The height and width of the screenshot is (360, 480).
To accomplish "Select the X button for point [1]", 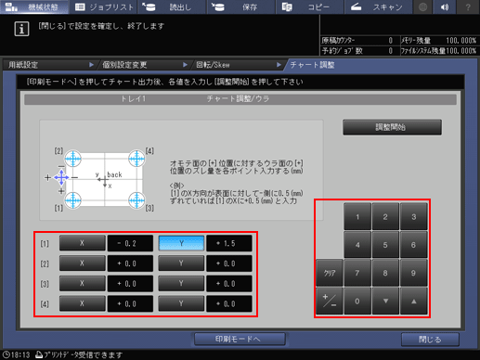I will click(x=82, y=243).
